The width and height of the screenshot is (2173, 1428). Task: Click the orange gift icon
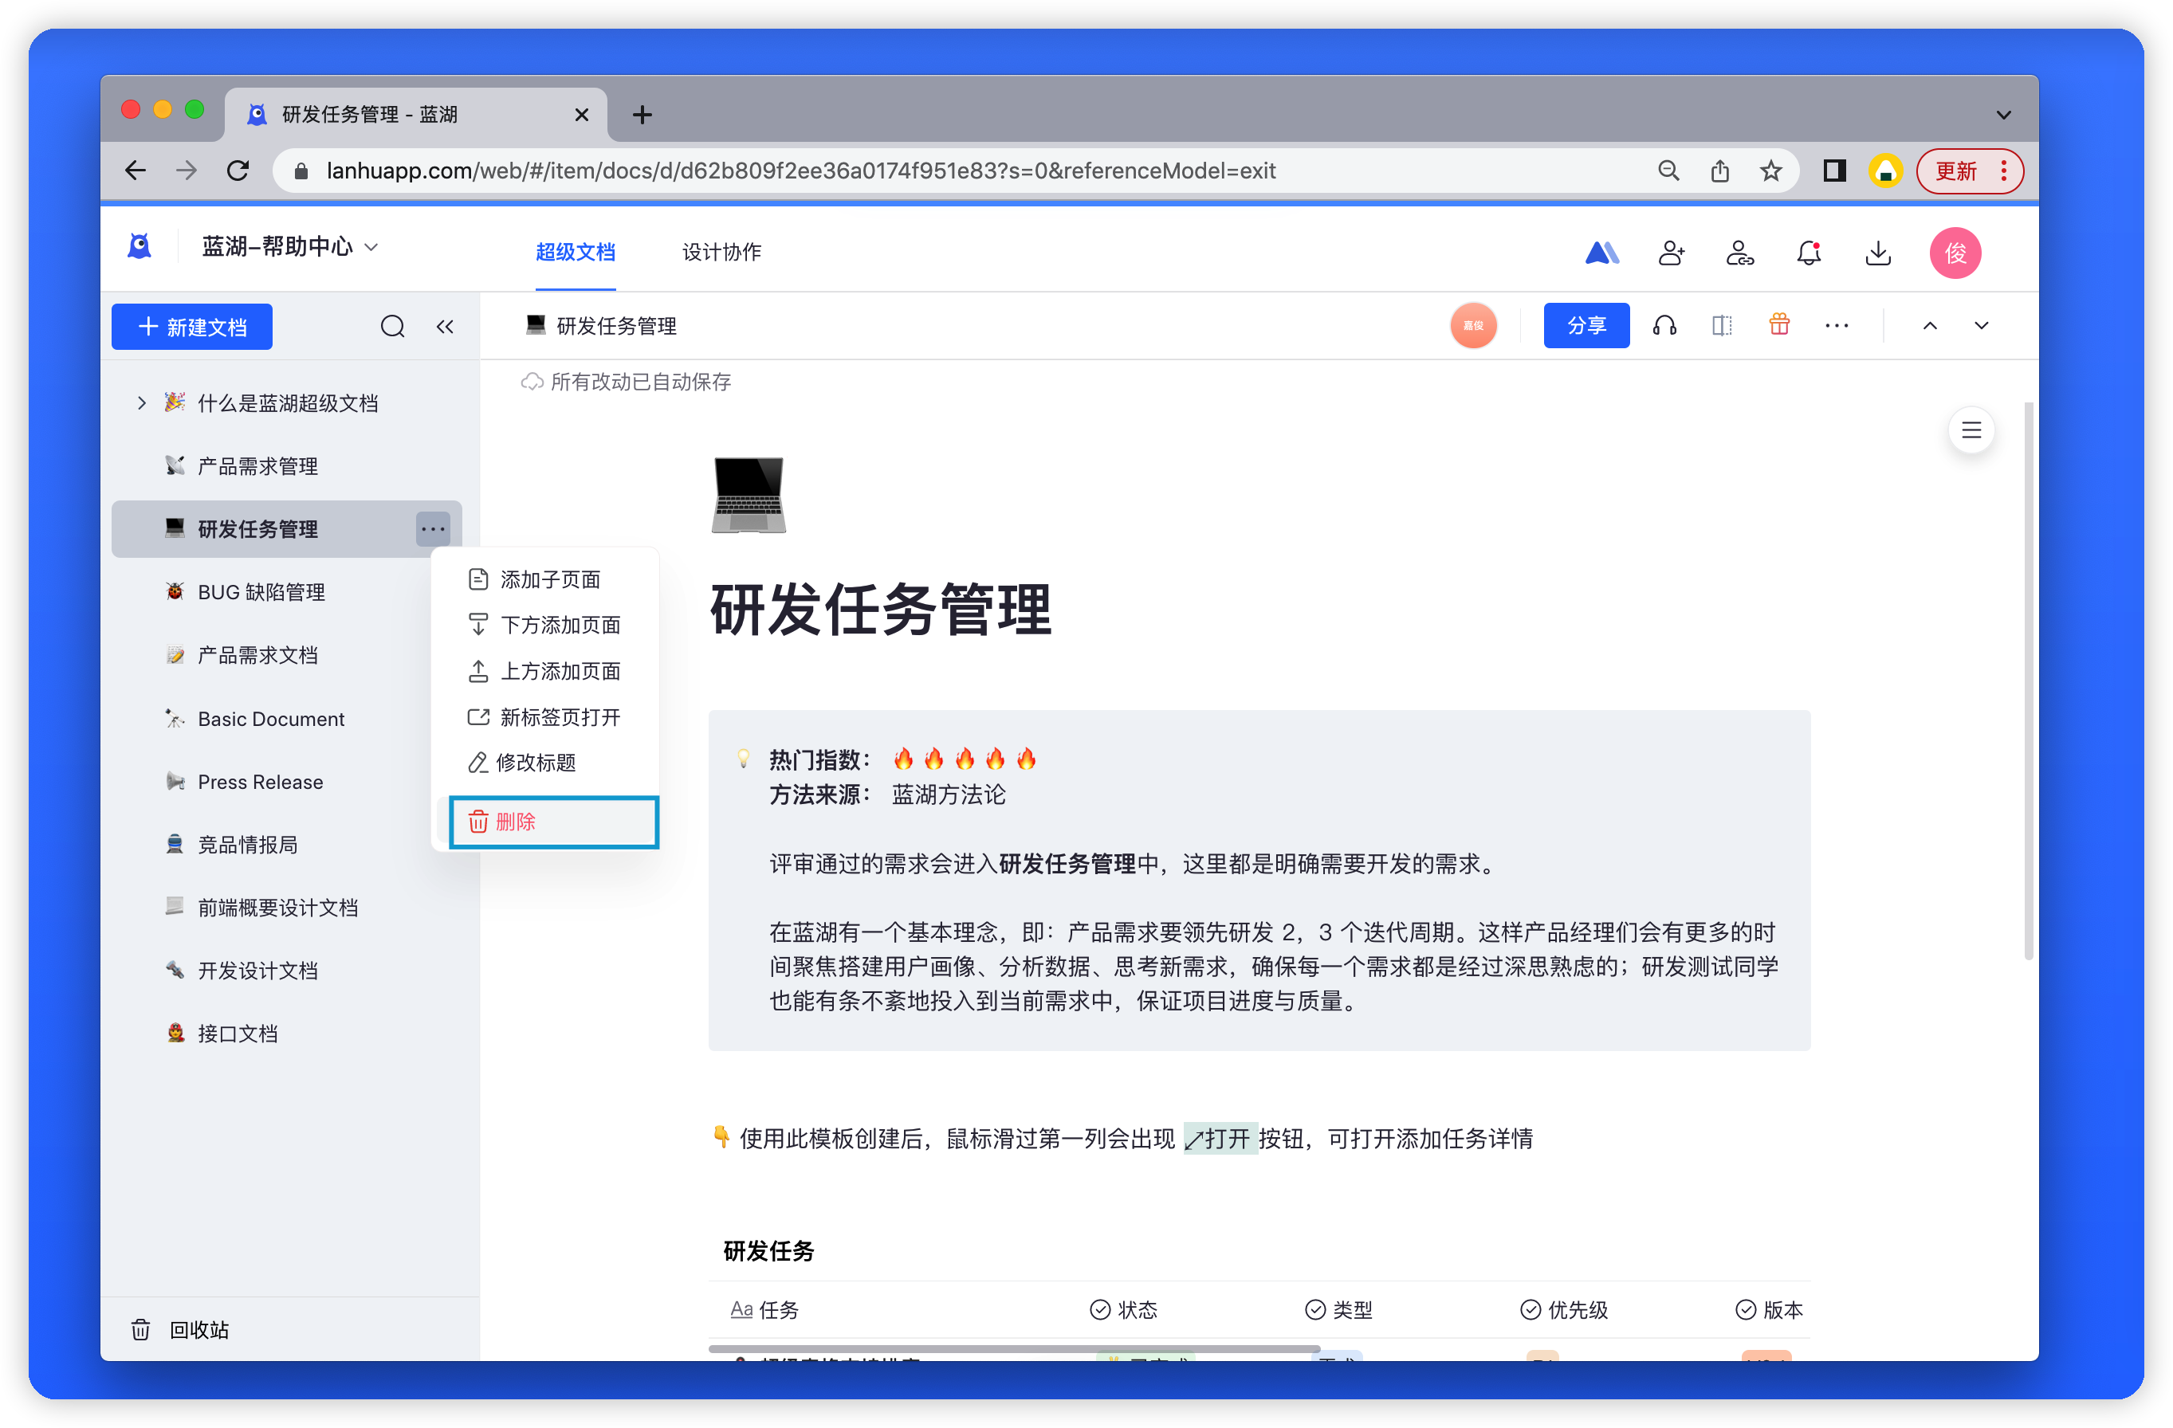click(1779, 324)
